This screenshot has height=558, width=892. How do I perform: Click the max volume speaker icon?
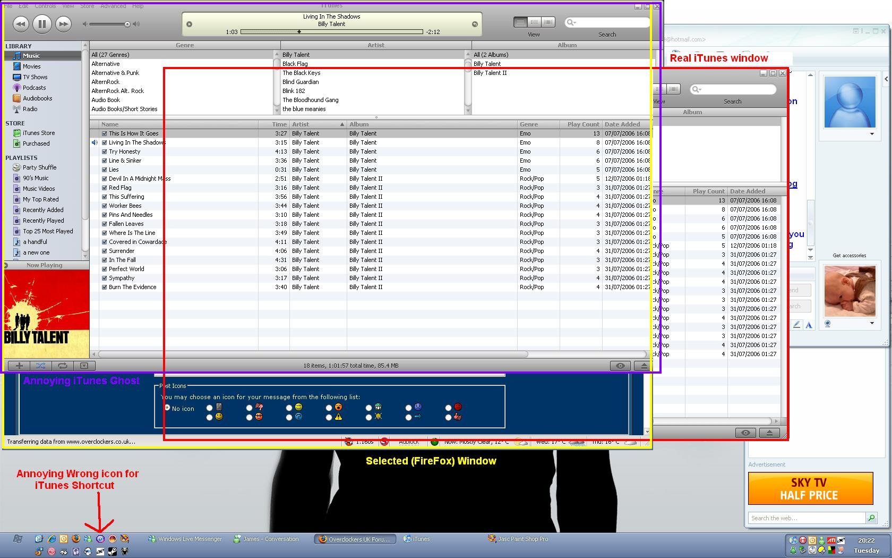(x=136, y=24)
